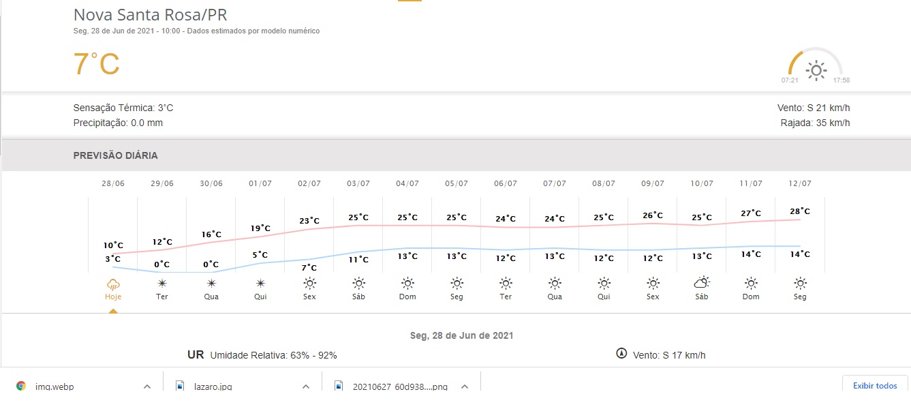Click the sunny icon for Seg 12/07
Viewport: 911px width, 409px height.
click(x=800, y=283)
